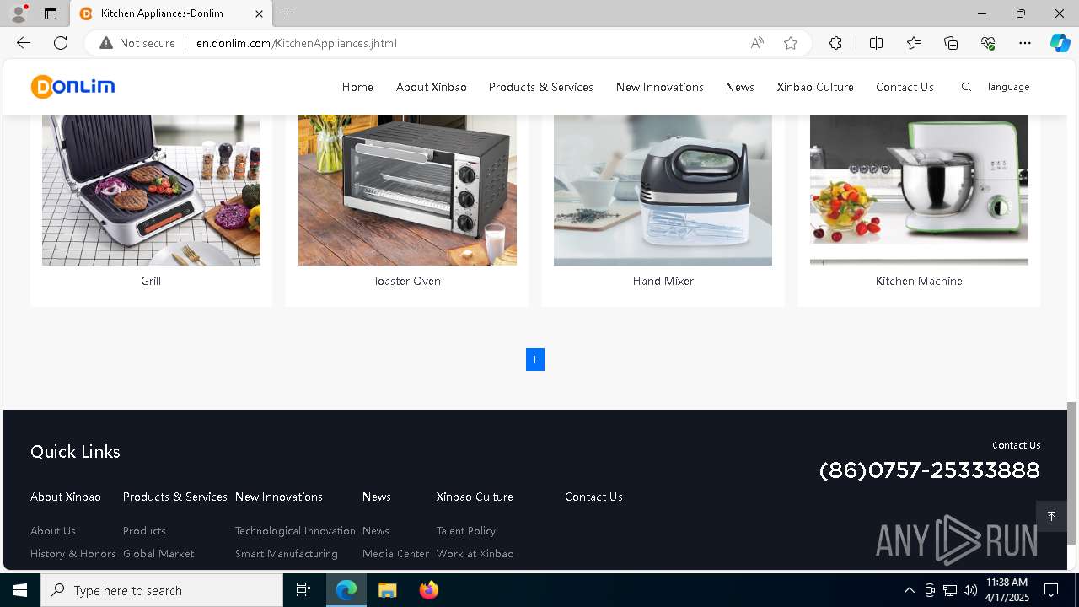Open File Explorer from the taskbar
Screen dimensions: 1079x607
[x=388, y=590]
